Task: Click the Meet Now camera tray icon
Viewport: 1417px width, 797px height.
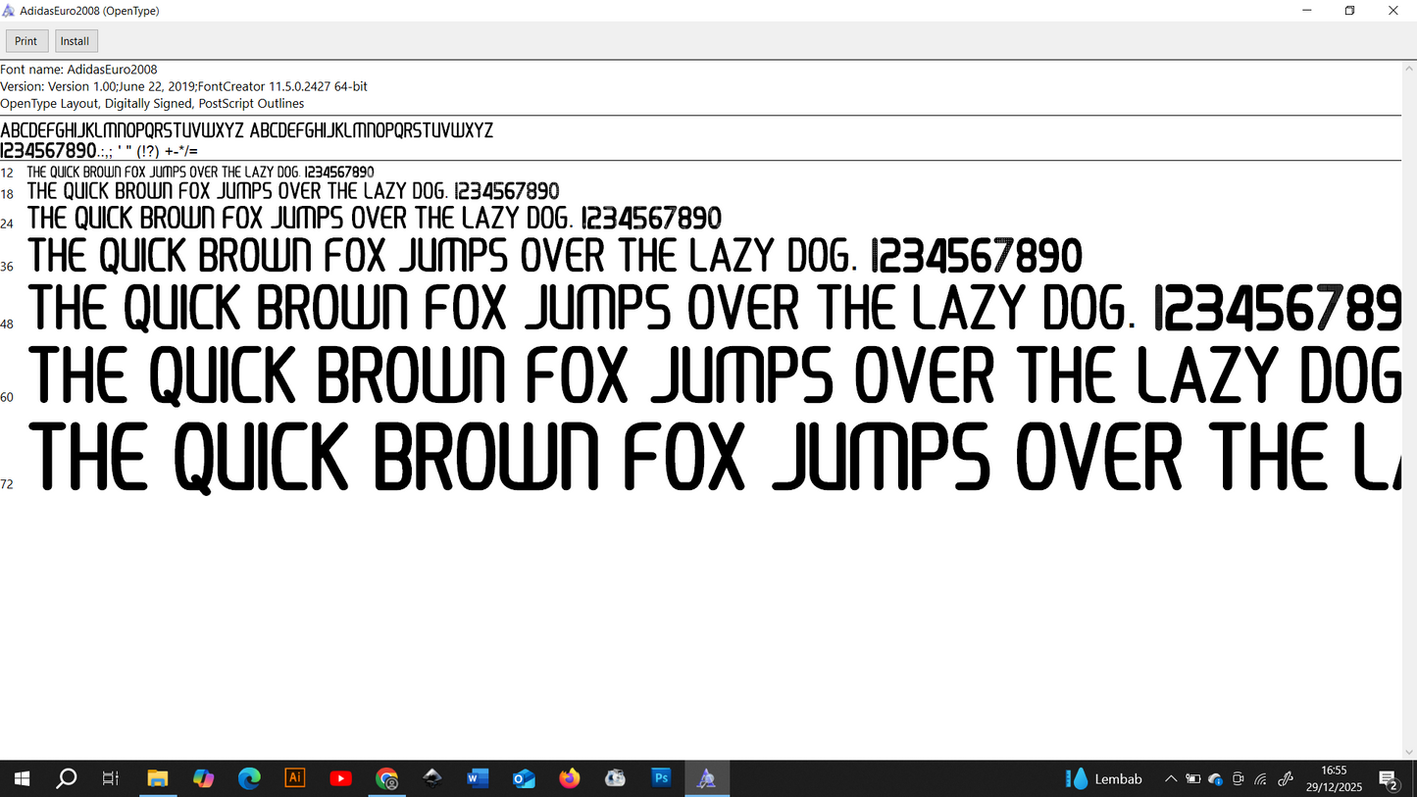Action: point(1239,779)
